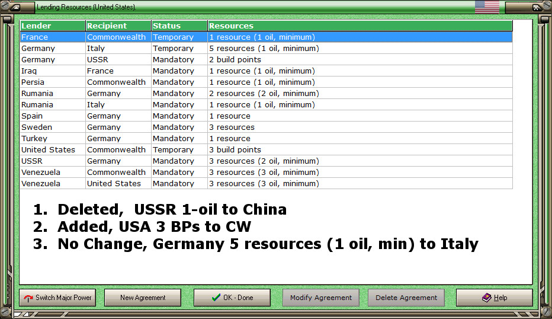
Task: Open Help
Action: point(495,298)
